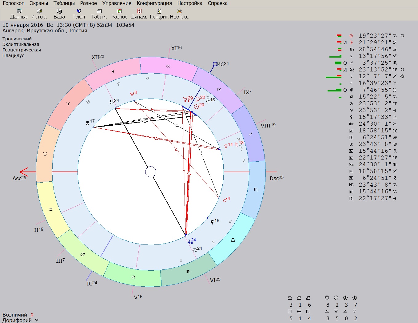Screen dimensions: 418x323
Task: Open the Управление menu
Action: point(117,3)
